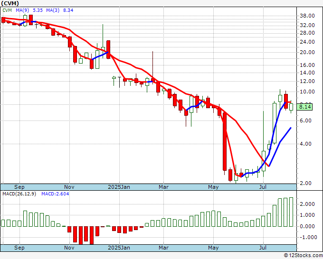Click the 16.00 price axis label

pos(307,65)
